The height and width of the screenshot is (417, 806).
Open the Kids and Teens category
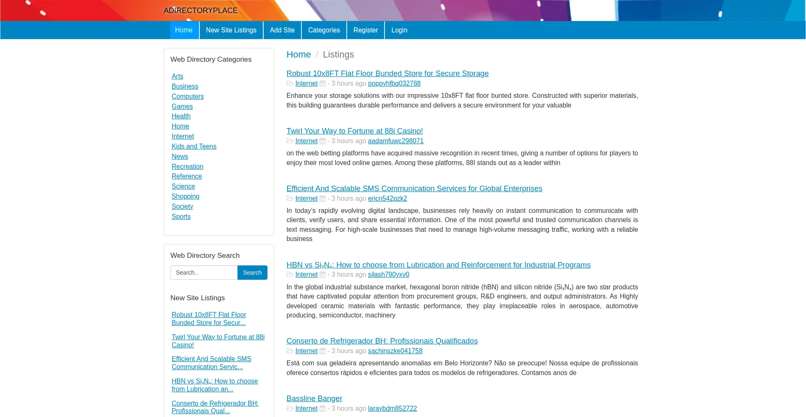click(194, 147)
